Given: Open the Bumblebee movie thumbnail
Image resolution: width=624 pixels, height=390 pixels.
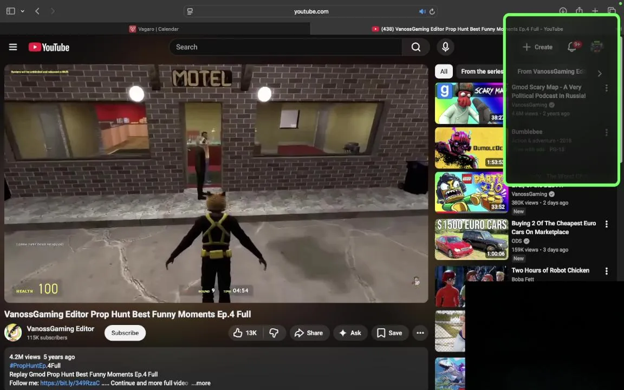Looking at the screenshot, I should (x=471, y=148).
